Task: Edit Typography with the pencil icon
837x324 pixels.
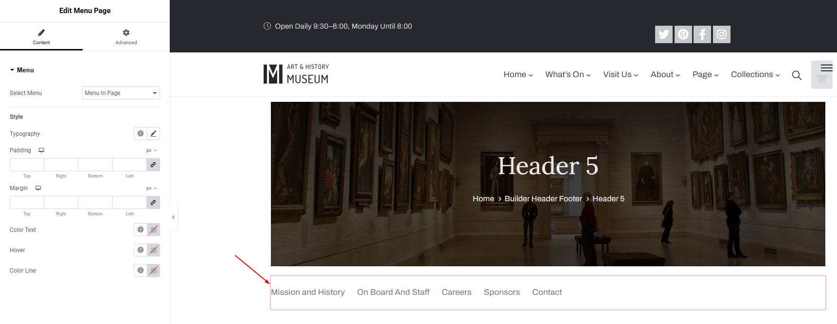Action: 153,133
